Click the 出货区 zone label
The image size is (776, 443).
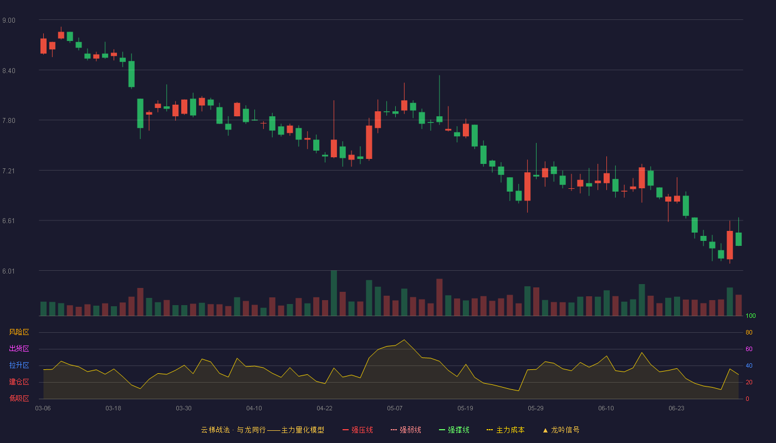coord(19,349)
